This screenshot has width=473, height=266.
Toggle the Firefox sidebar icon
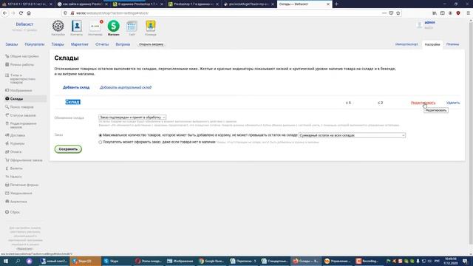coord(442,13)
